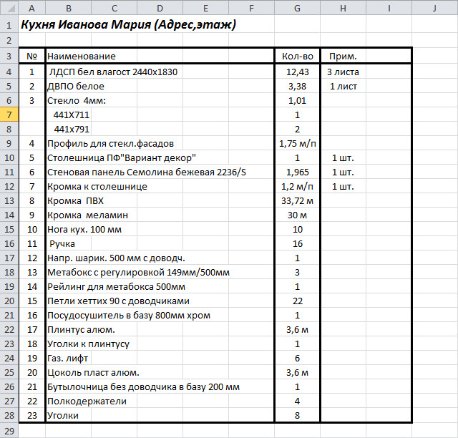Select row 15 row header
The height and width of the screenshot is (438, 458).
coord(9,229)
